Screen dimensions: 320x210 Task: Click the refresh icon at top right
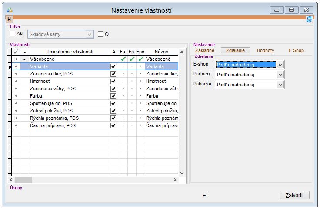(309, 19)
